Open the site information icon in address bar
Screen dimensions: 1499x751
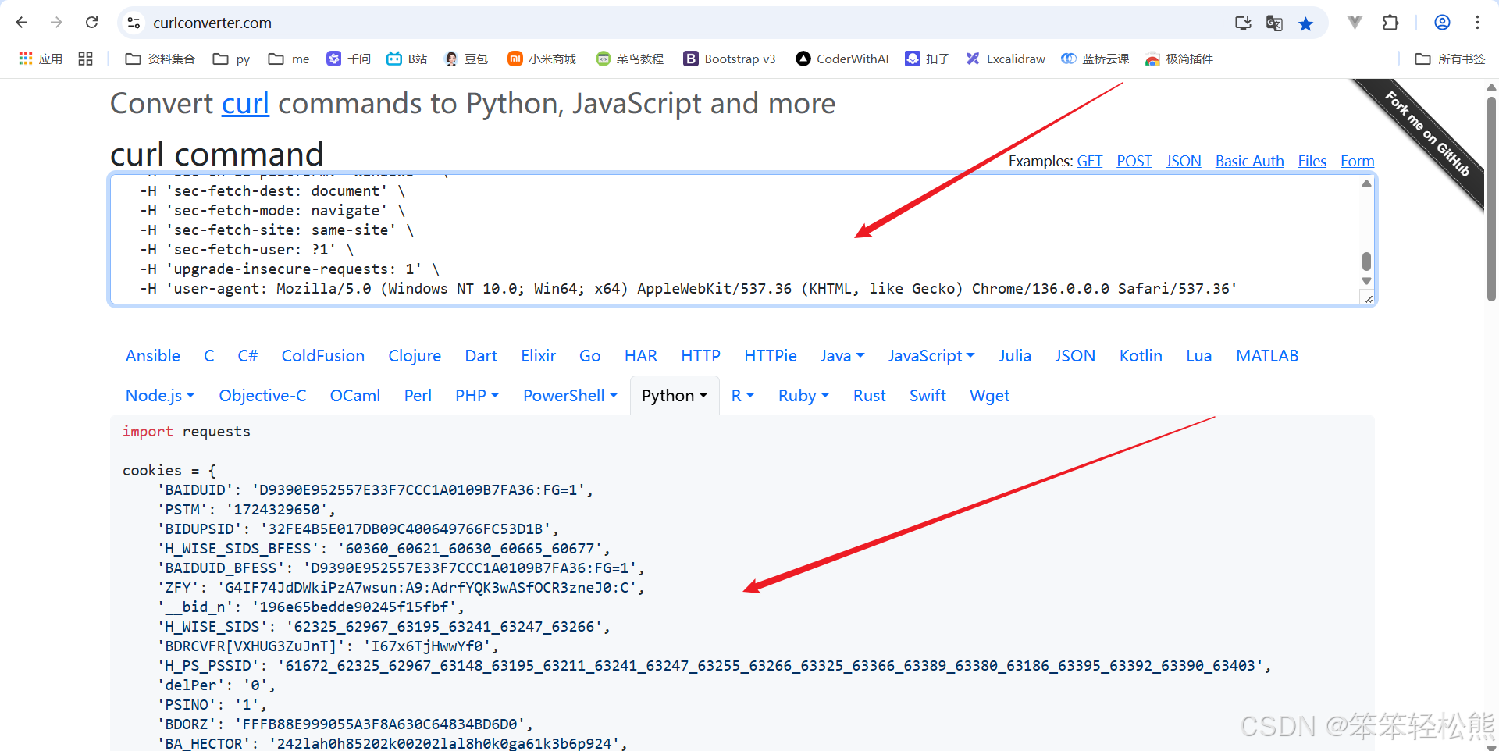pyautogui.click(x=134, y=23)
